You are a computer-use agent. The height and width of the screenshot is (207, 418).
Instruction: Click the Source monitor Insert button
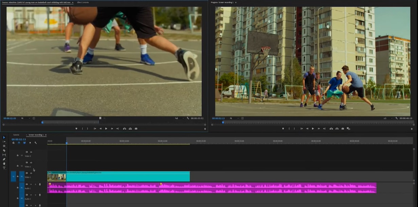124,129
